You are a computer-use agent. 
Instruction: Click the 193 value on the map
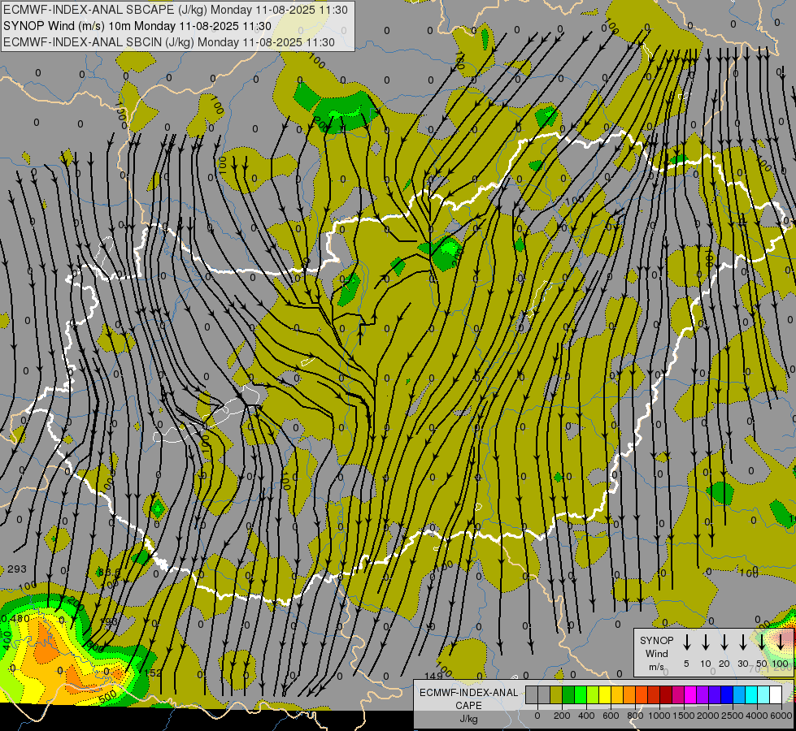108,621
